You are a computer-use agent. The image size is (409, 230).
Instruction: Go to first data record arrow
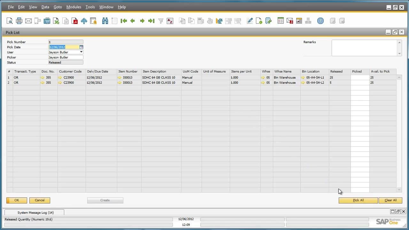[x=124, y=21]
